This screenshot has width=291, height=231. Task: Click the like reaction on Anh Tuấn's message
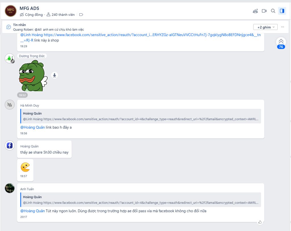(260, 222)
